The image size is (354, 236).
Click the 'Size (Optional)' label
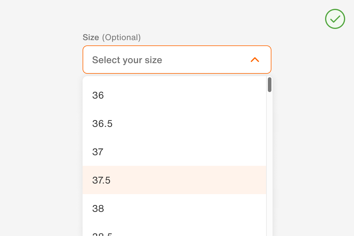[112, 37]
